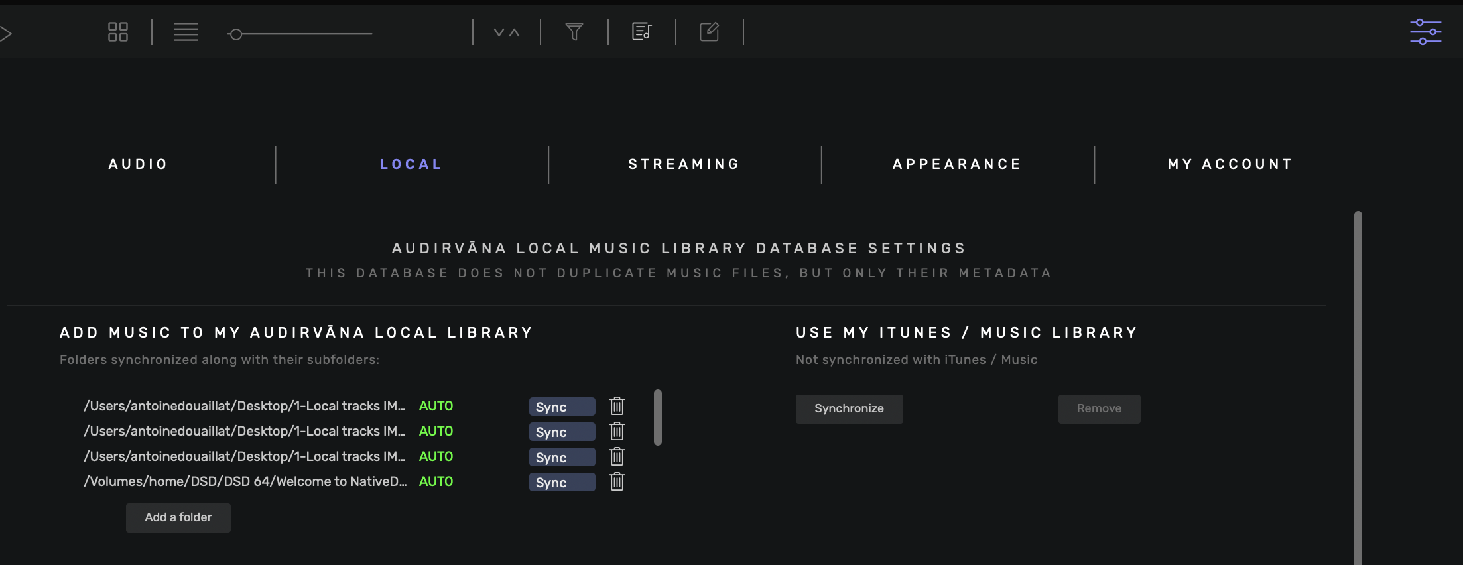The width and height of the screenshot is (1463, 565).
Task: Click the Remove iTunes library button
Action: [1099, 408]
